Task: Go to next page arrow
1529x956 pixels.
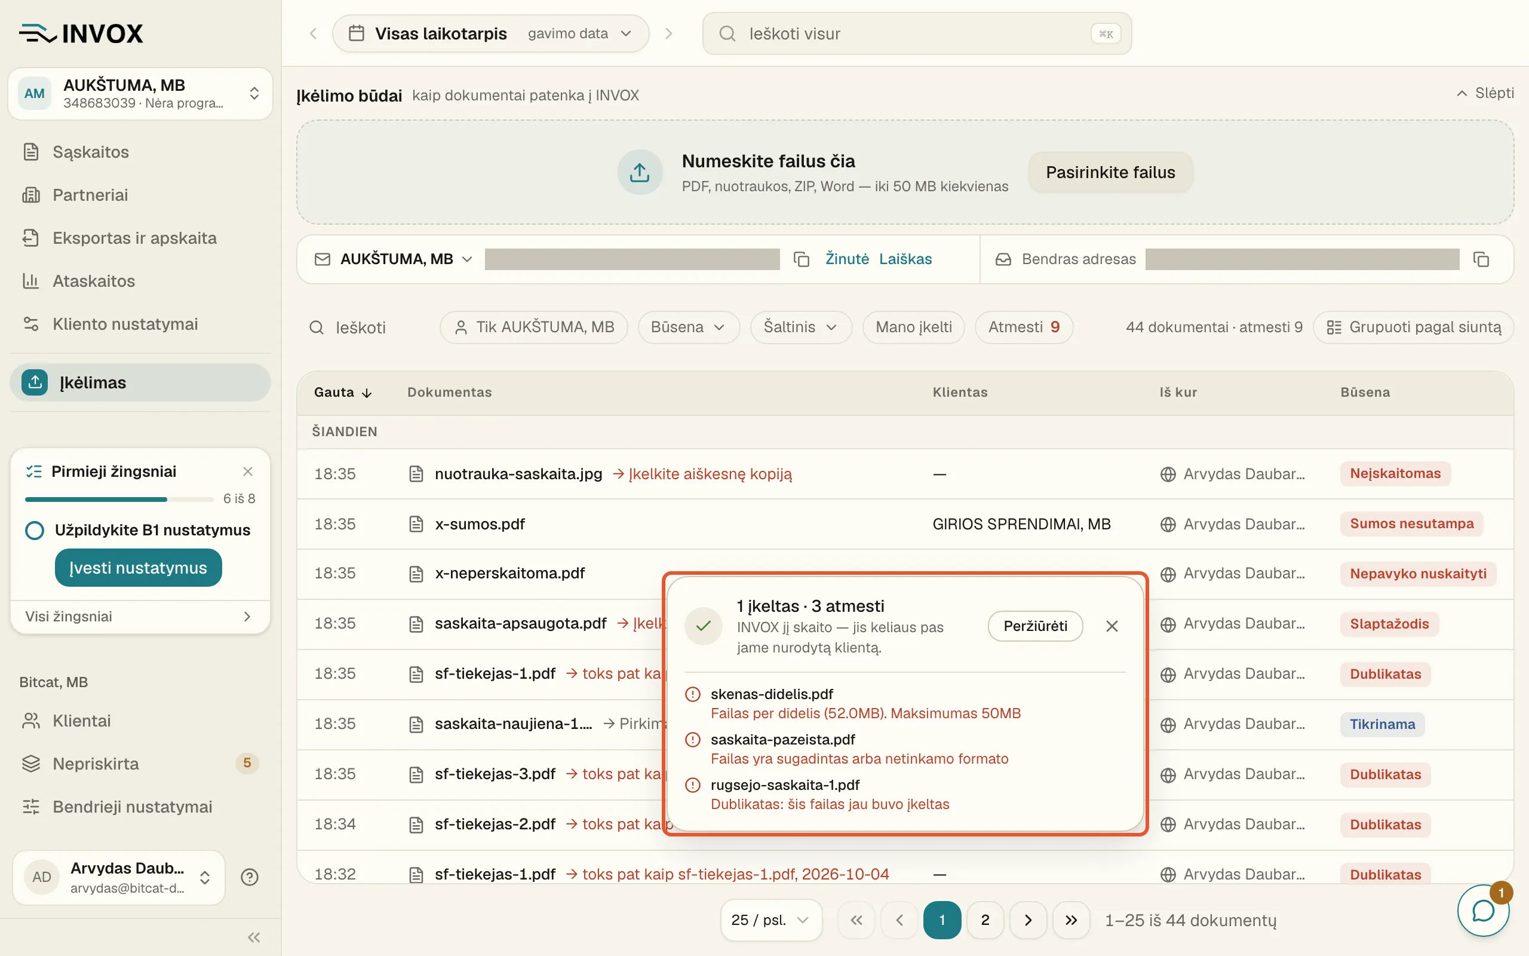Action: (1028, 920)
